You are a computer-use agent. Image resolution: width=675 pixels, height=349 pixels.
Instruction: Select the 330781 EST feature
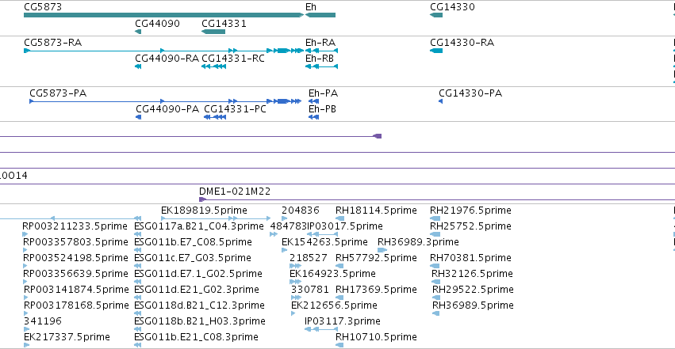click(296, 298)
